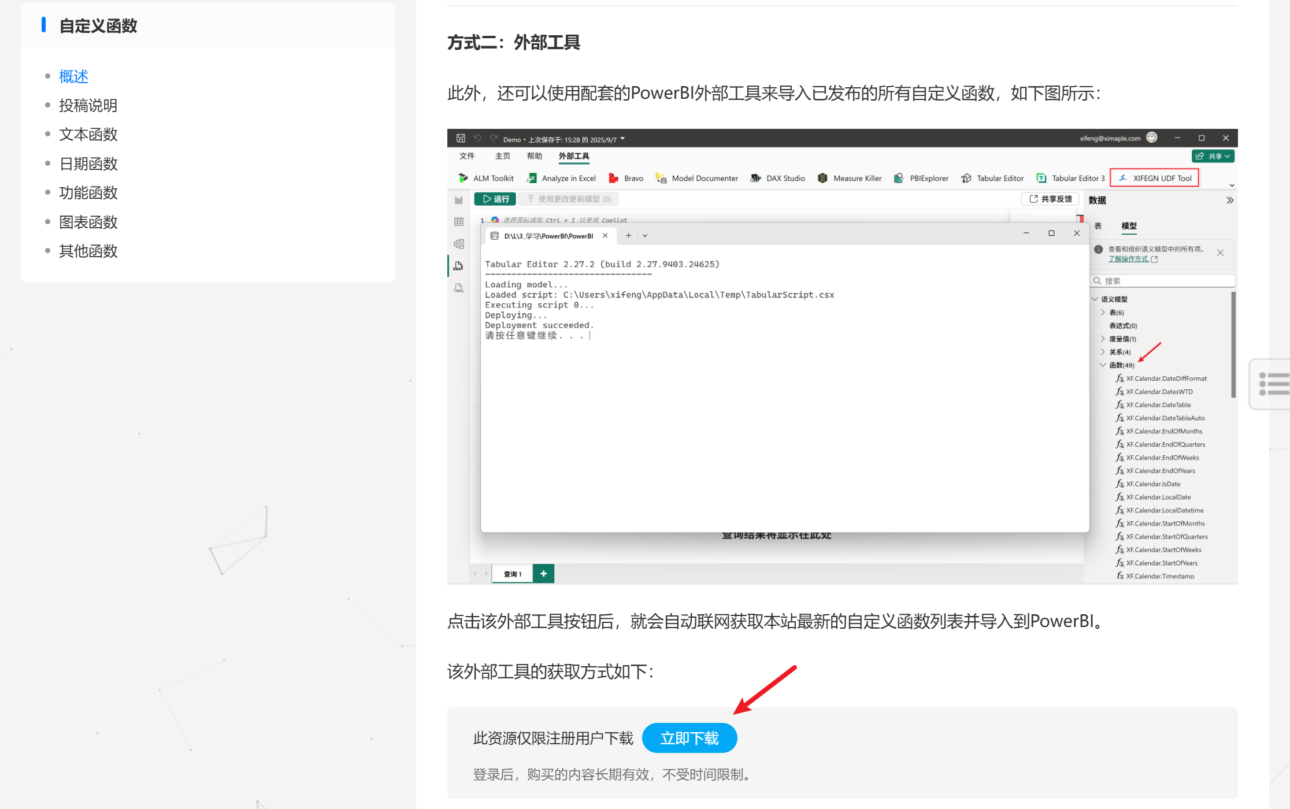Collapse the 数据 pane with the double chevron
The image size is (1290, 809).
[1230, 200]
